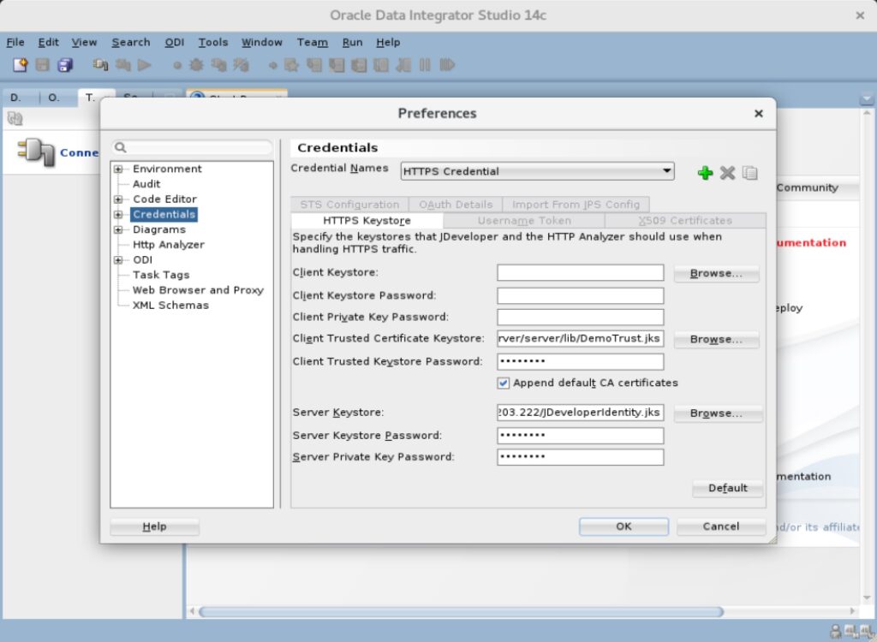Click OK to apply preferences

(x=623, y=526)
